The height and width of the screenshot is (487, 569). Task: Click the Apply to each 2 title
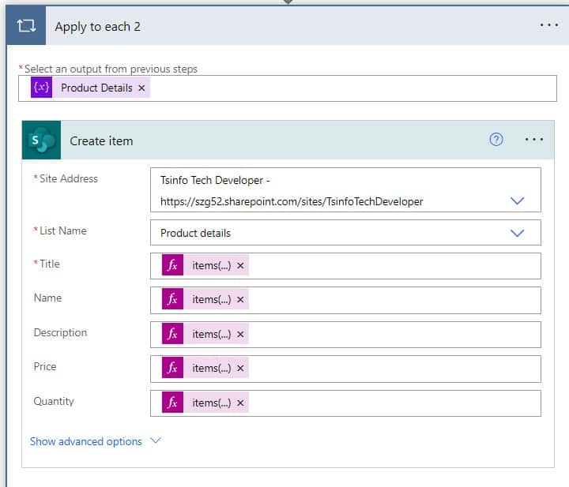tap(98, 27)
